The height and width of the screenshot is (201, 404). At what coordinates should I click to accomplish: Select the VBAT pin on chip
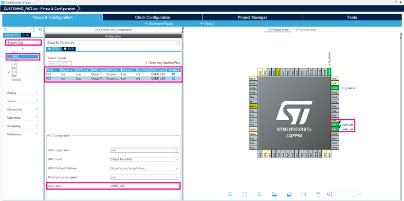[x=254, y=78]
